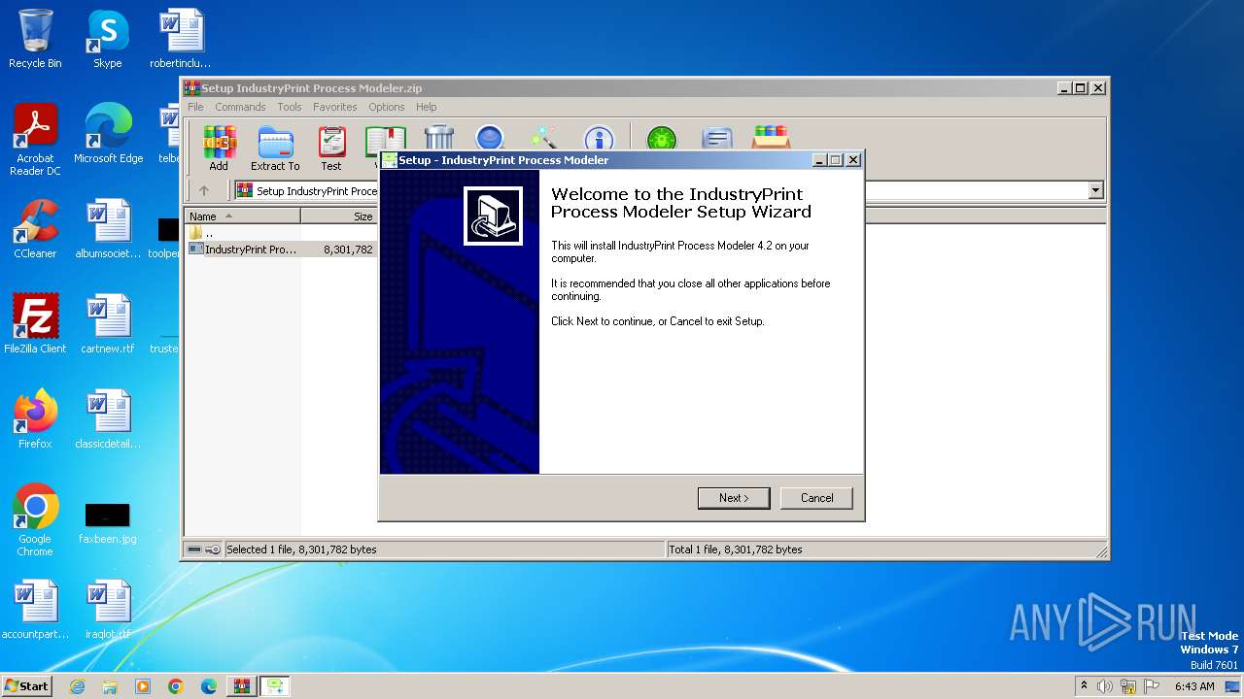Open the address path dropdown in WinRAR
1244x699 pixels.
tap(1096, 190)
